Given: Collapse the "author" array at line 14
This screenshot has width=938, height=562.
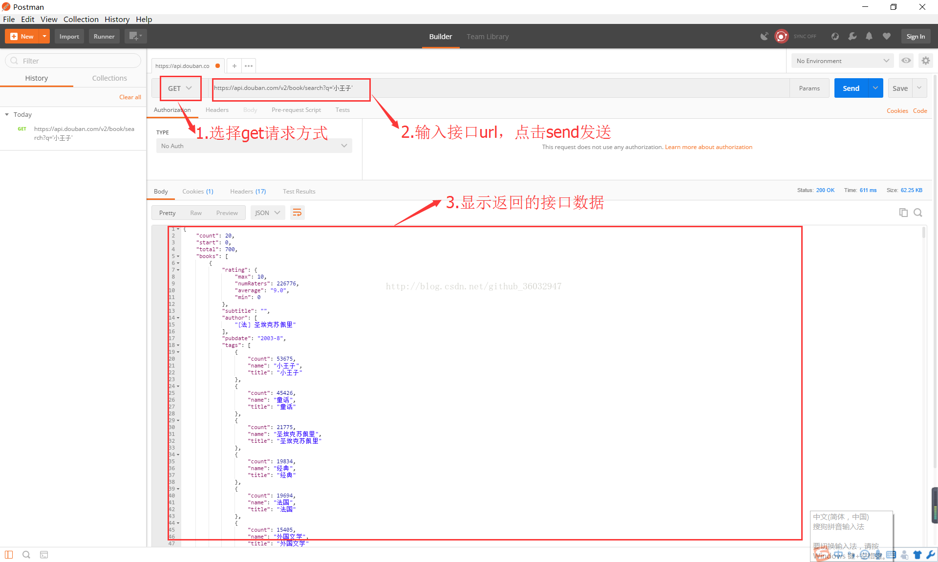Looking at the screenshot, I should point(178,318).
